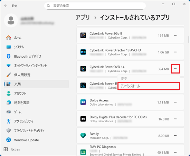Click the Family app name
190x156 pixels.
(94, 134)
